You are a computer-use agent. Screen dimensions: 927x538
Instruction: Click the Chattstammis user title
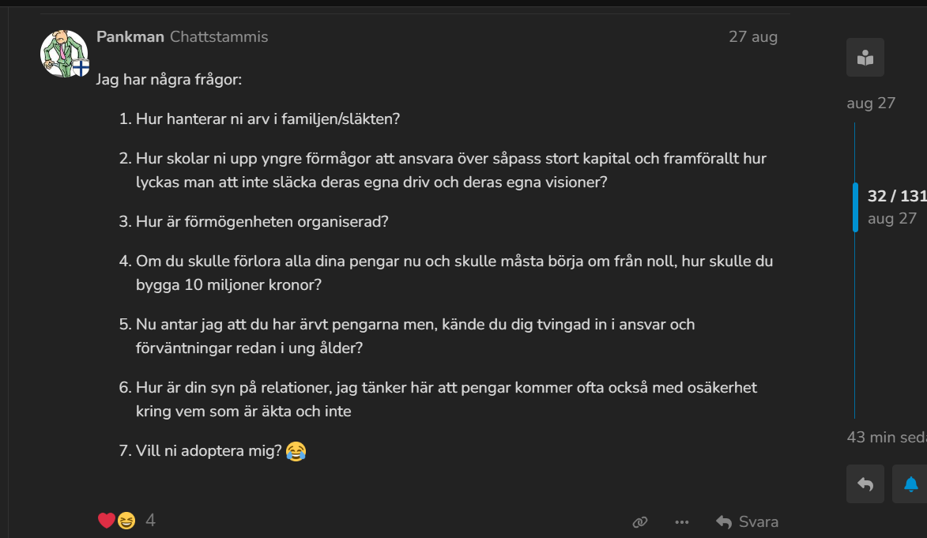tap(219, 37)
